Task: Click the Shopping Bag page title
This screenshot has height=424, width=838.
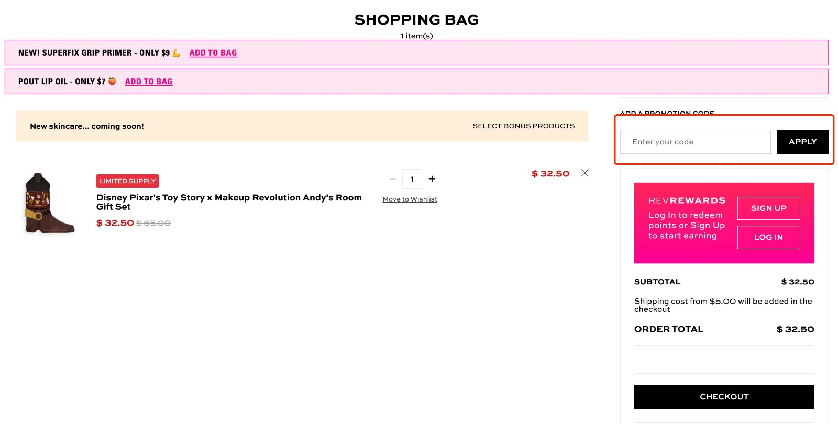Action: (416, 19)
